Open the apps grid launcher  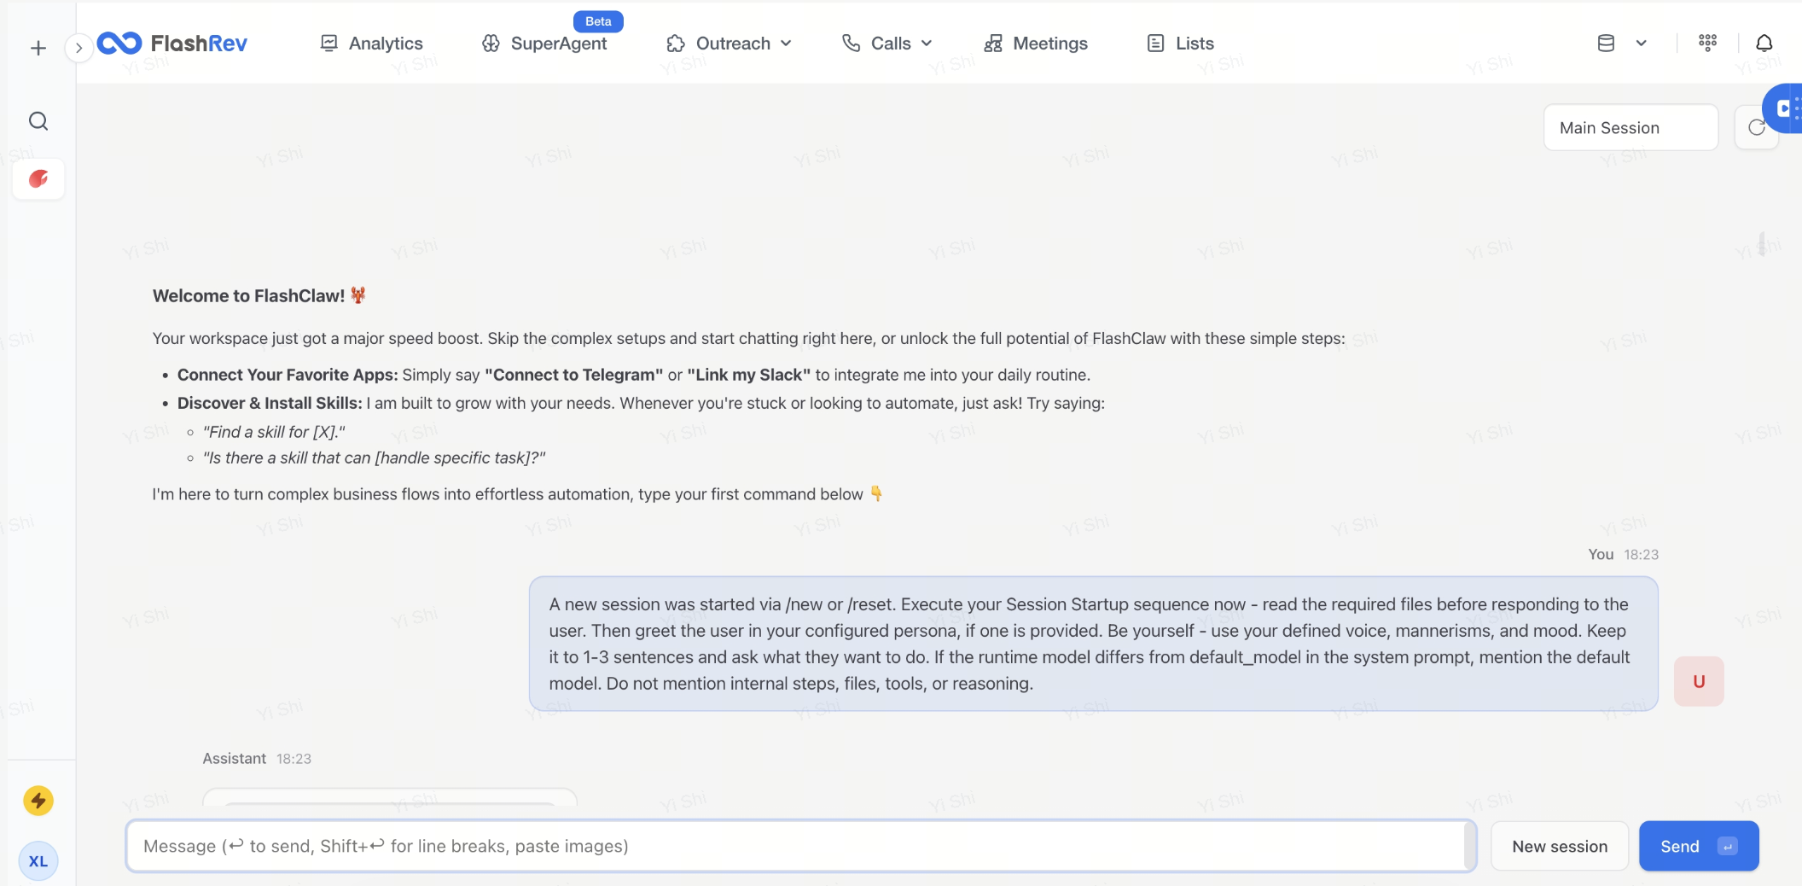pyautogui.click(x=1706, y=43)
